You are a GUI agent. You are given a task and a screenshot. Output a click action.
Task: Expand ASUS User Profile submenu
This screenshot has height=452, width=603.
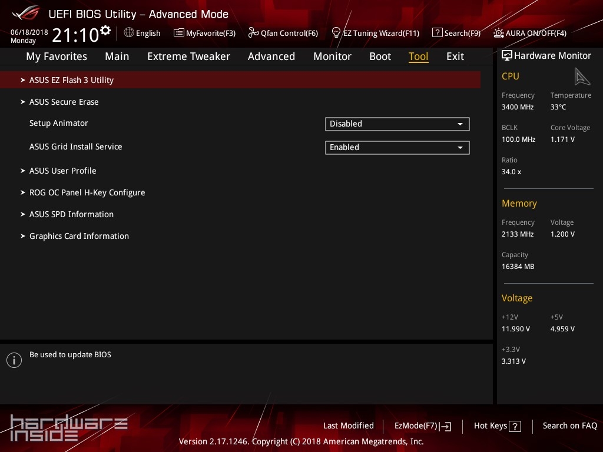click(62, 171)
